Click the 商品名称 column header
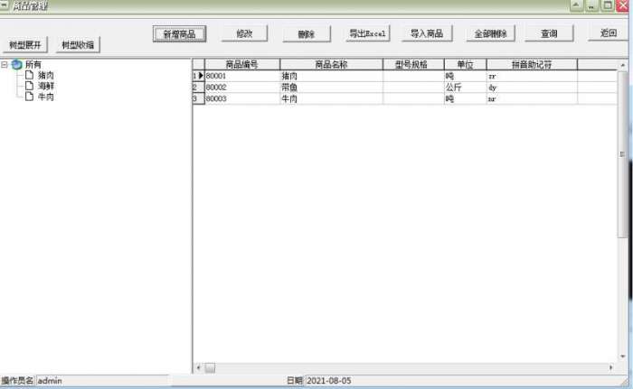The height and width of the screenshot is (389, 633). point(331,64)
